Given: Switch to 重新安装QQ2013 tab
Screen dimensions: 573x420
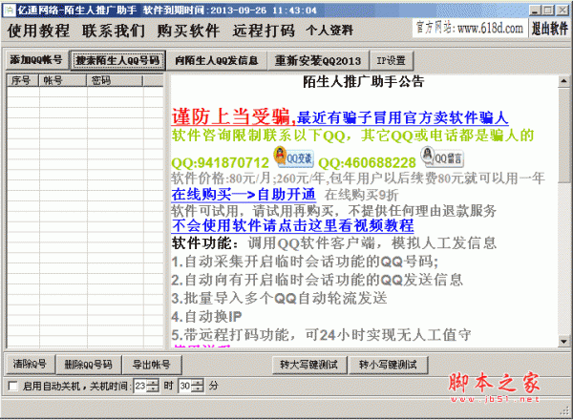Looking at the screenshot, I should point(318,60).
